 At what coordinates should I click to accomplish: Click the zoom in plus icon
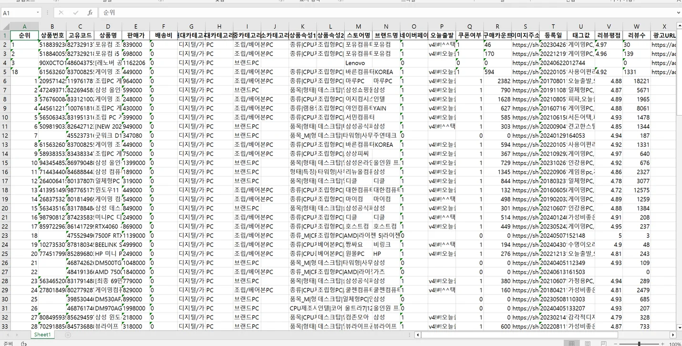662,344
